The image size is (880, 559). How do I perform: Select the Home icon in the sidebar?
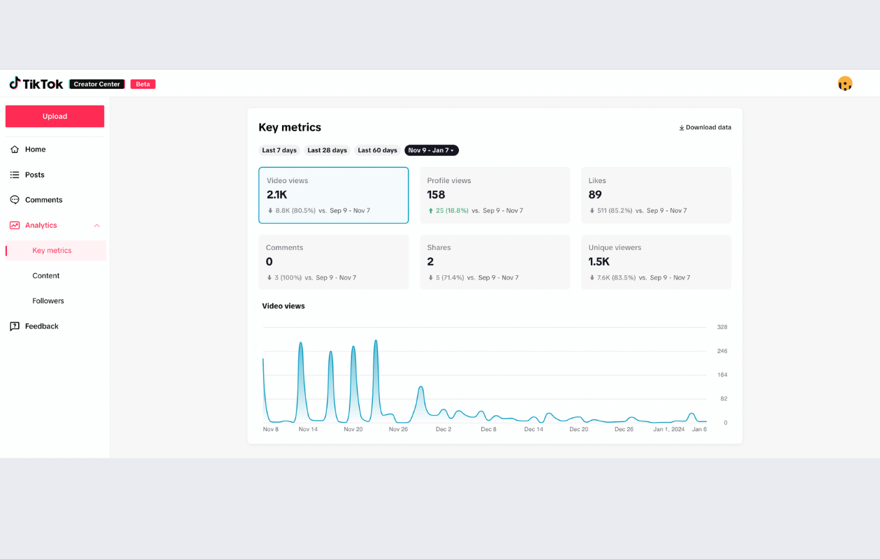15,149
